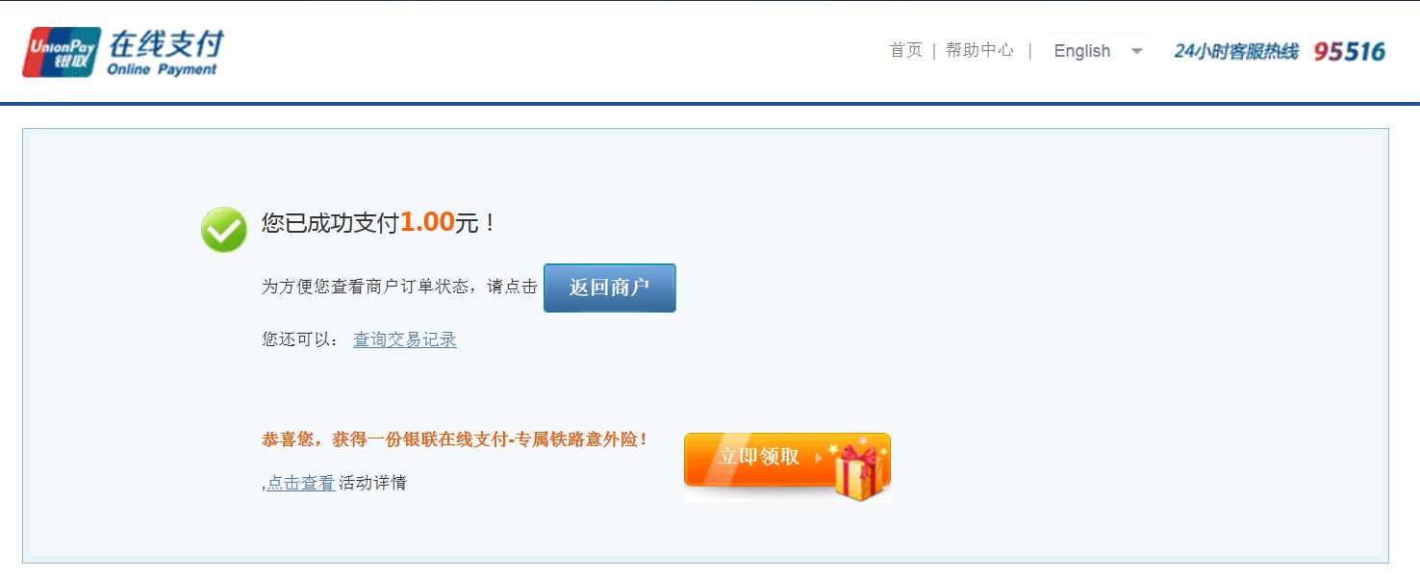Click the green success checkmark icon
The width and height of the screenshot is (1420, 577).
tap(223, 230)
